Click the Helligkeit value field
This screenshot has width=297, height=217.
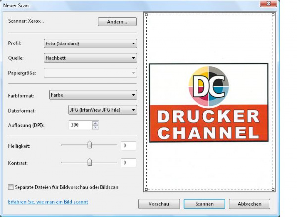click(x=128, y=145)
